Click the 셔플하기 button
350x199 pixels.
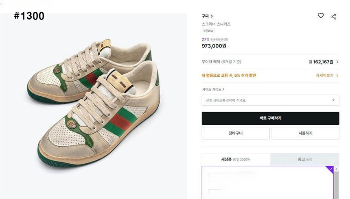point(305,133)
